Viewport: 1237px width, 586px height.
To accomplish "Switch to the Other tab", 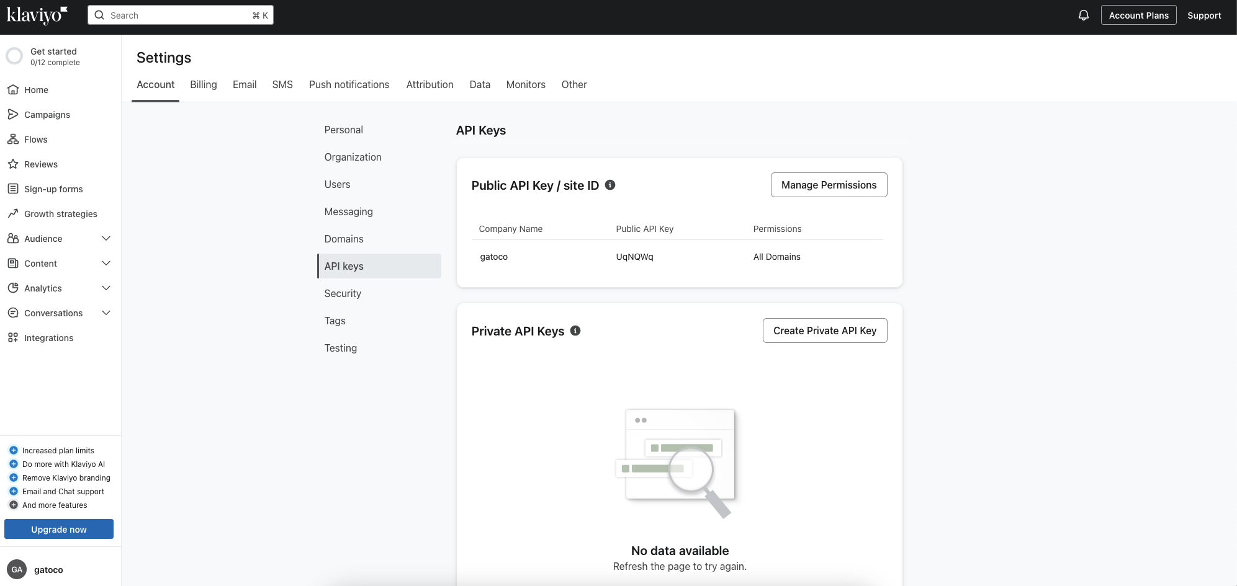I will (574, 84).
